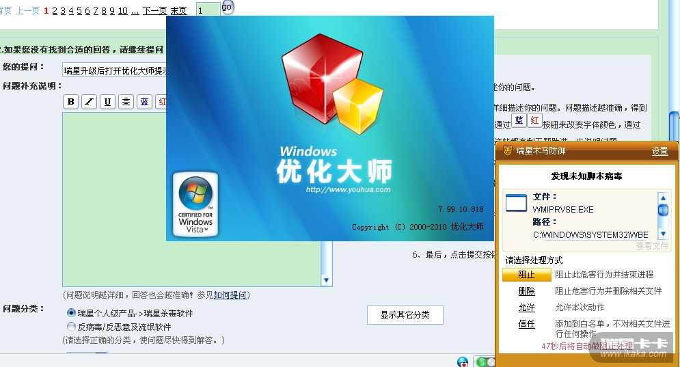Select 反病毒/反恶意及流氓软件 category radio
680x367 pixels.
71,326
